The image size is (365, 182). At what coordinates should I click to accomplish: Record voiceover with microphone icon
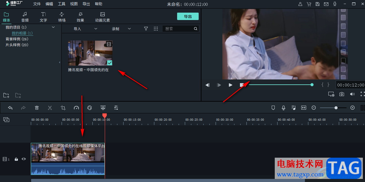(x=283, y=107)
